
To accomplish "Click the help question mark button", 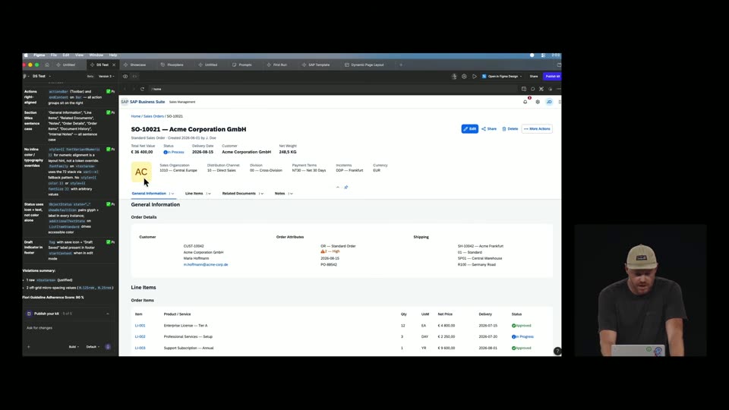I will 557,351.
